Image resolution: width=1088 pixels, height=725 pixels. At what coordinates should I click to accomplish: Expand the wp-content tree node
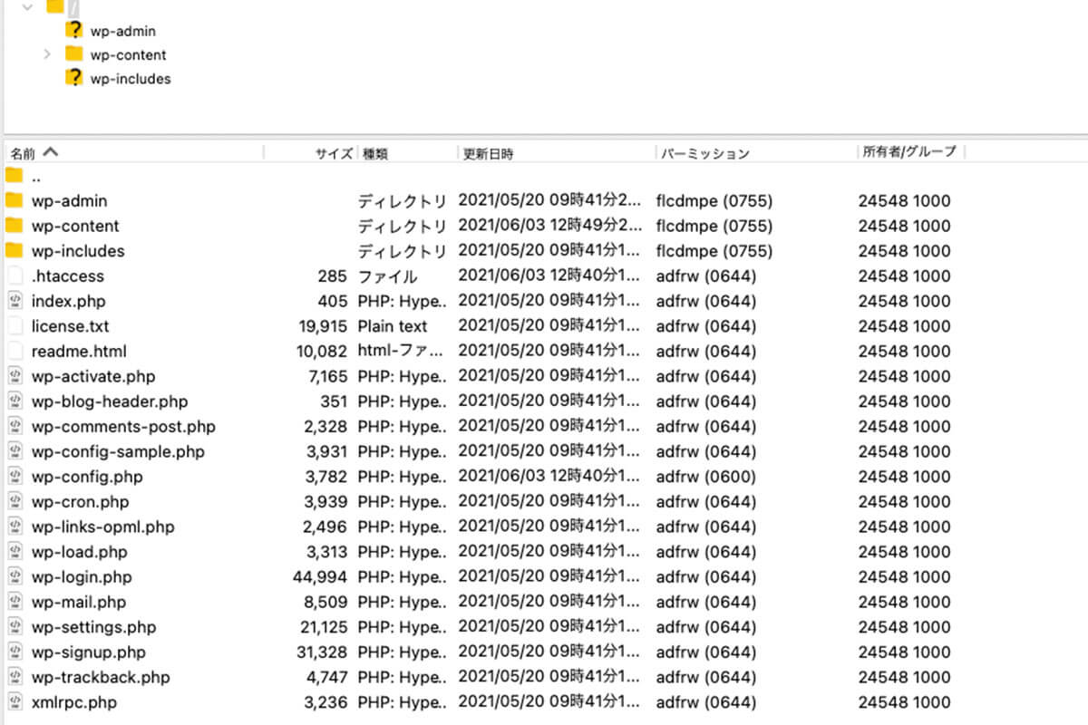(x=47, y=54)
